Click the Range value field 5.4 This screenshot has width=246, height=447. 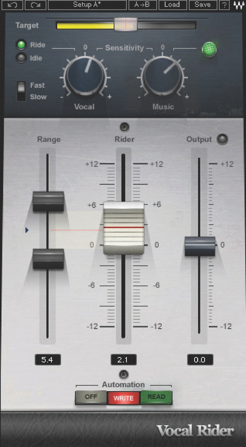click(x=48, y=360)
